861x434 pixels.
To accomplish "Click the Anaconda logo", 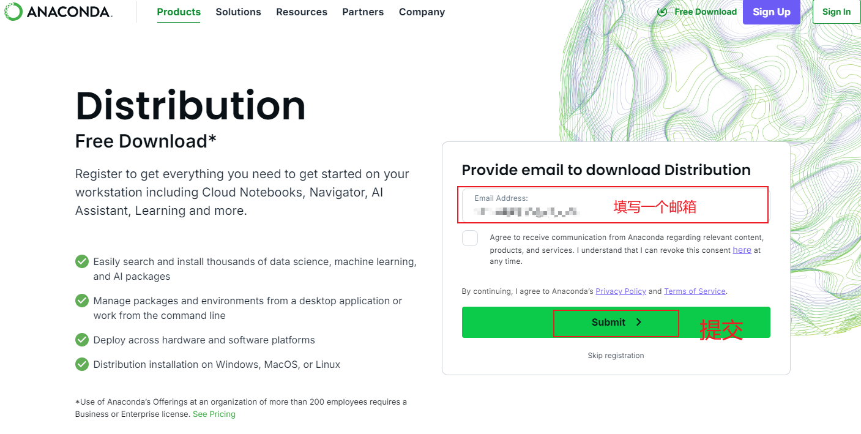I will click(58, 12).
